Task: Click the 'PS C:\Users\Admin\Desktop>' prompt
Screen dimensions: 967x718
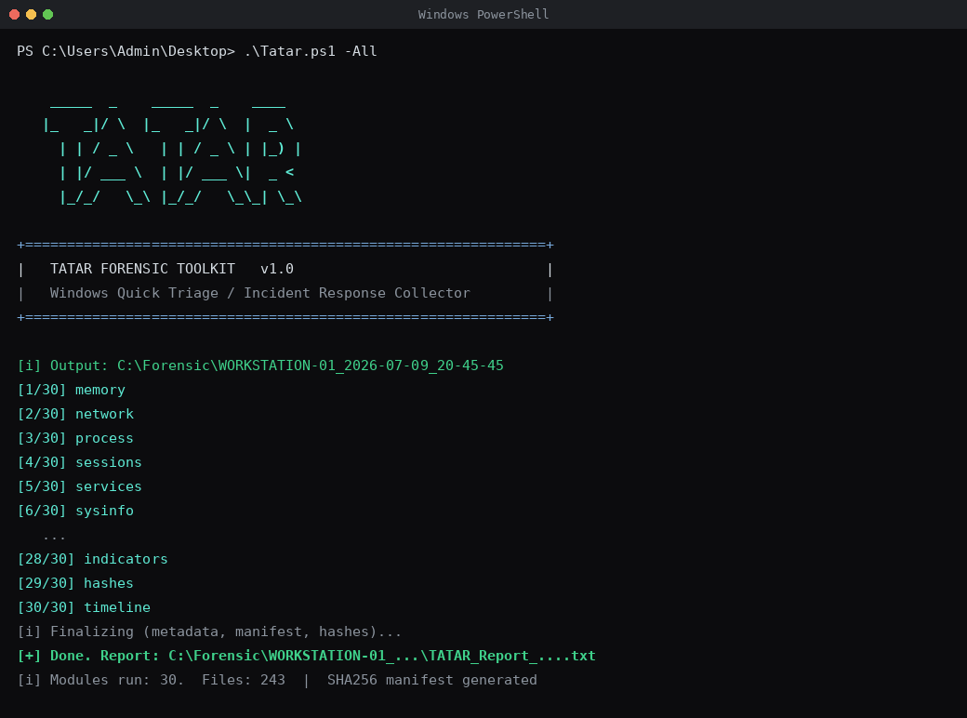Action: tap(126, 51)
